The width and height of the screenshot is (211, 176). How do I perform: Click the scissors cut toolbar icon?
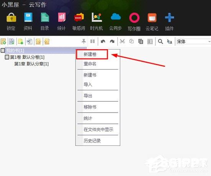click(122, 41)
